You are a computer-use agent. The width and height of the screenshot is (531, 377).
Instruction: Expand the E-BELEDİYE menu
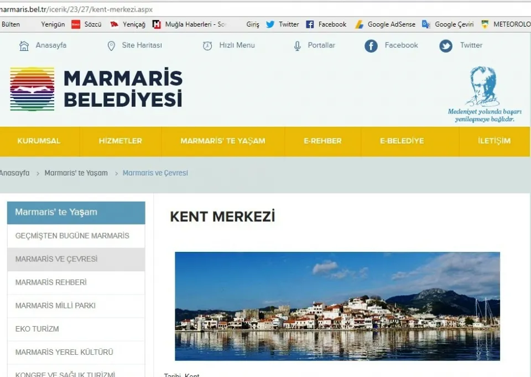click(x=402, y=141)
